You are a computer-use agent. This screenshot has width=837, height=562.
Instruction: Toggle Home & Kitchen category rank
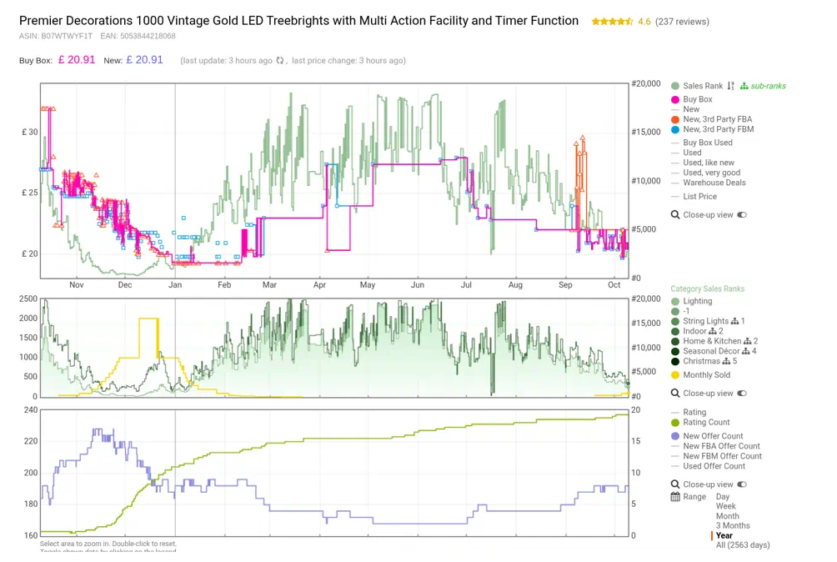point(706,341)
